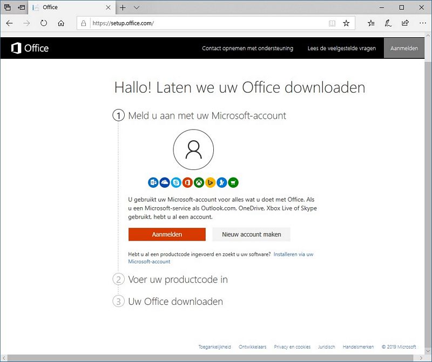The height and width of the screenshot is (362, 432).
Task: Open Reading view book icon
Action: tap(332, 23)
